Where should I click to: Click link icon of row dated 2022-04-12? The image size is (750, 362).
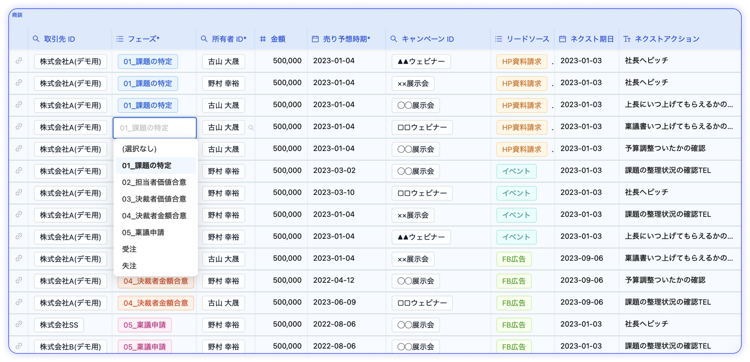click(19, 280)
